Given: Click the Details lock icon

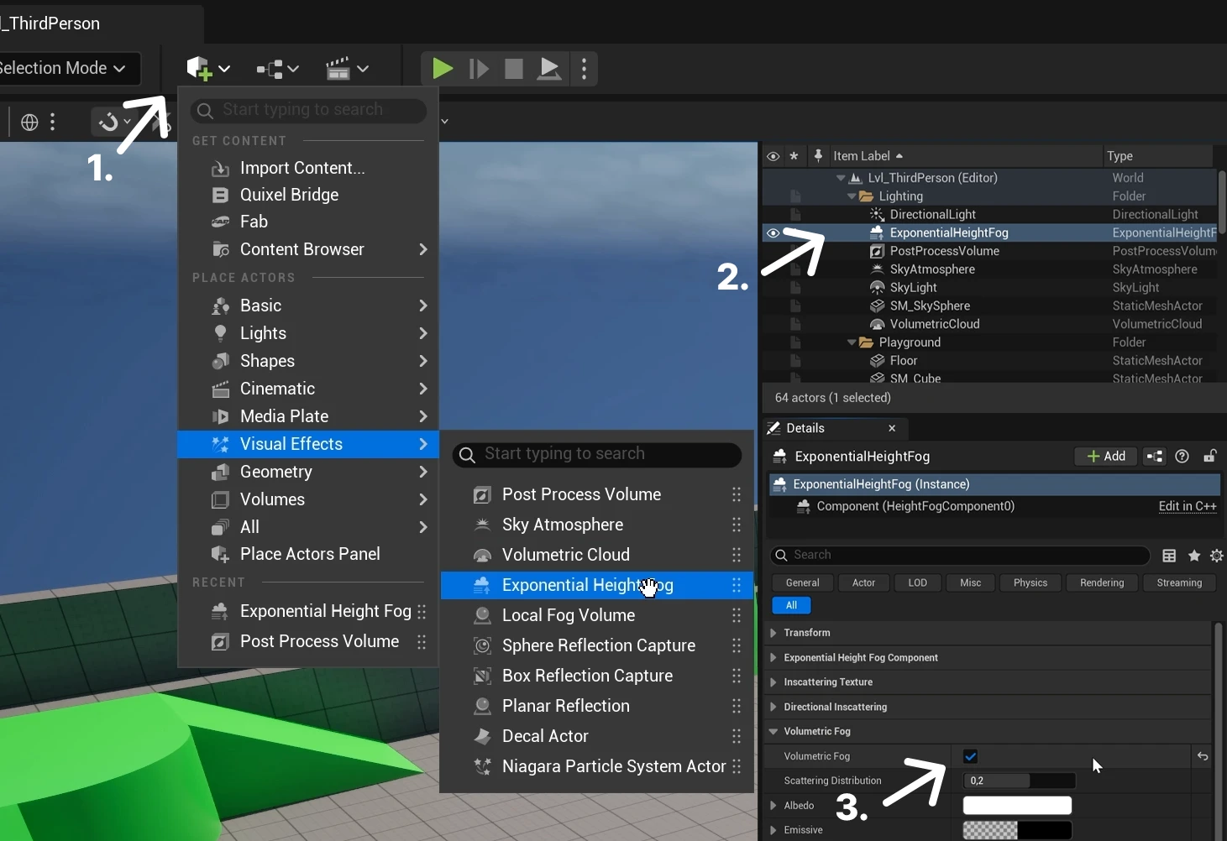Looking at the screenshot, I should coord(1210,457).
